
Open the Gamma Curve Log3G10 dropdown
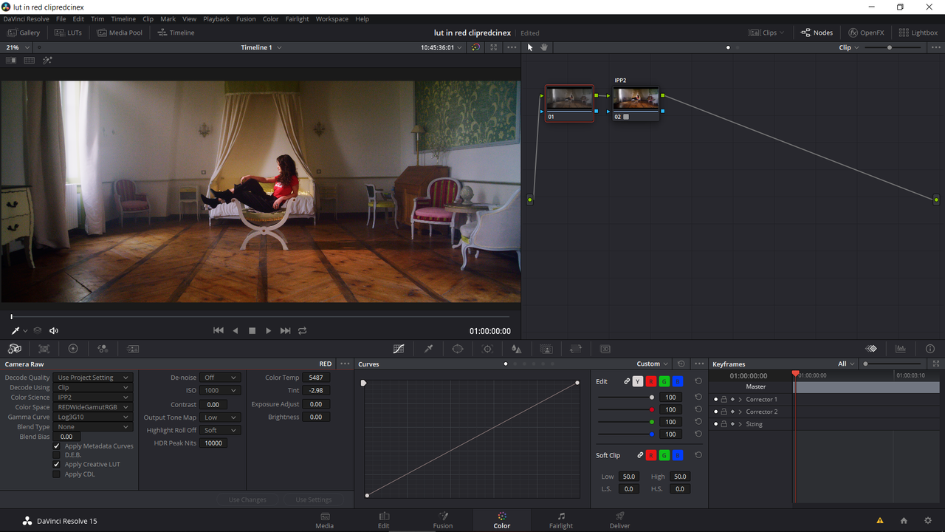(93, 417)
